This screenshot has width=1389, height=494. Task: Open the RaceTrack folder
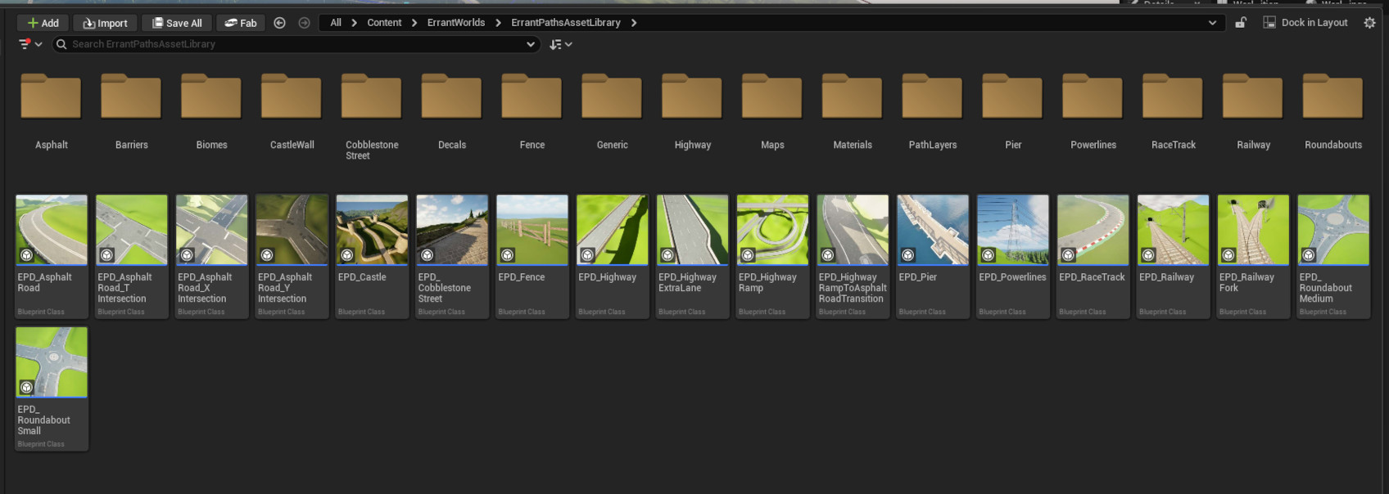tap(1173, 97)
